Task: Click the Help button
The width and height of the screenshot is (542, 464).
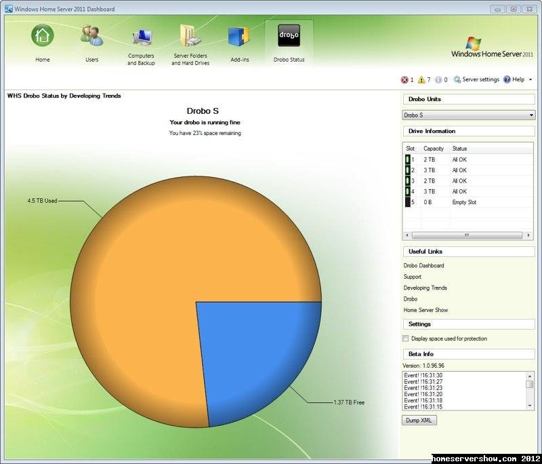Action: [514, 79]
